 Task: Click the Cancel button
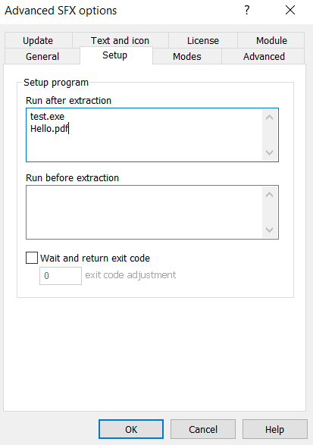tap(203, 429)
